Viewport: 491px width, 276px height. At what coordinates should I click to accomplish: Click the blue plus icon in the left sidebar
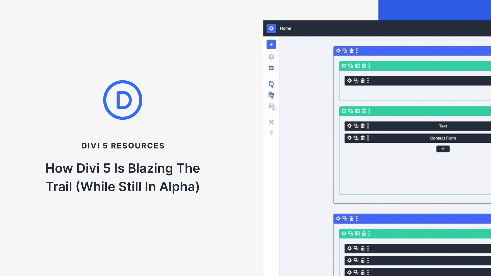(271, 44)
